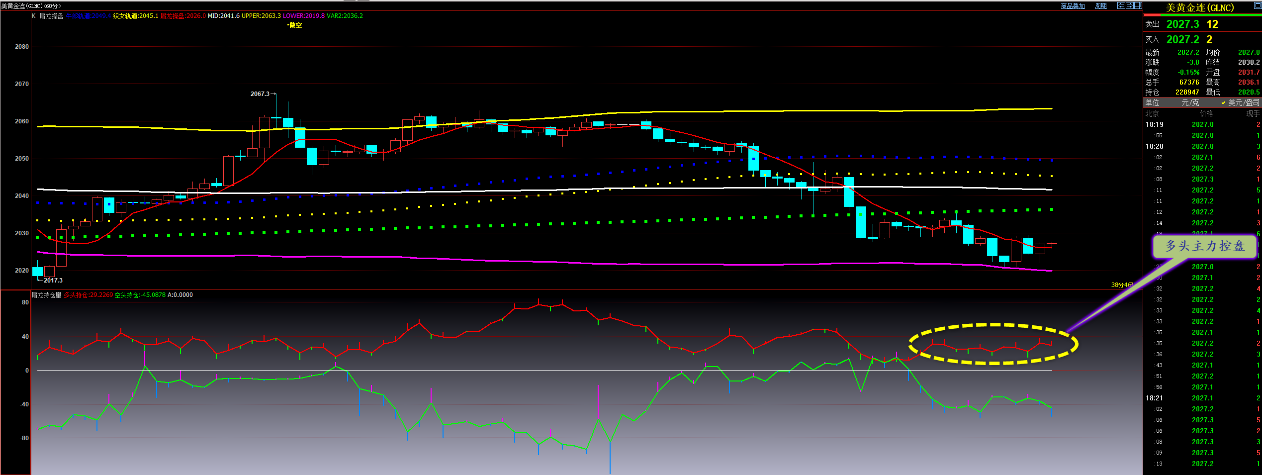Select the :43 tick row
The width and height of the screenshot is (1262, 475).
click(1202, 365)
